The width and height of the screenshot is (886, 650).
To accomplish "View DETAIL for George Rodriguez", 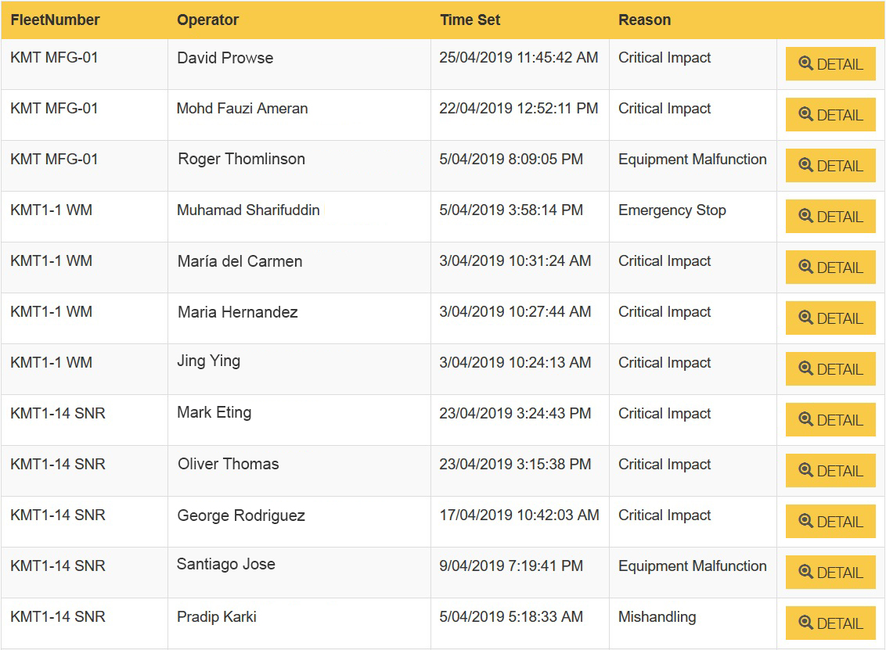I will pyautogui.click(x=830, y=522).
